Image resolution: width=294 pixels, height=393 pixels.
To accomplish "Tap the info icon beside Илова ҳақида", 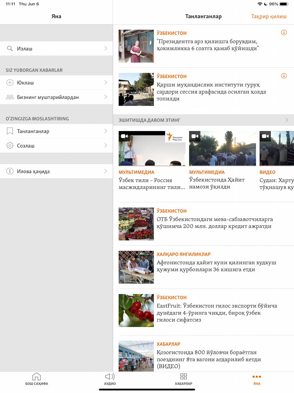I will coord(10,171).
